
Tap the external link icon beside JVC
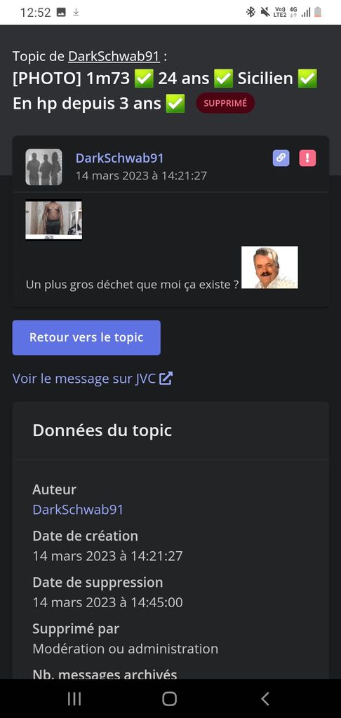166,379
